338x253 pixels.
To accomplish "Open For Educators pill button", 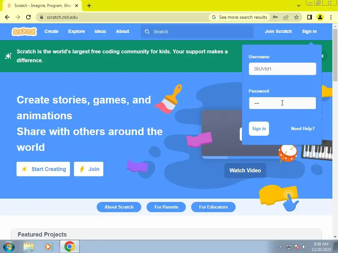I will [214, 207].
